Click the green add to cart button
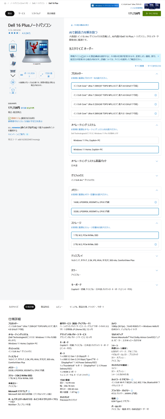165x419 pixels. (x=152, y=14)
